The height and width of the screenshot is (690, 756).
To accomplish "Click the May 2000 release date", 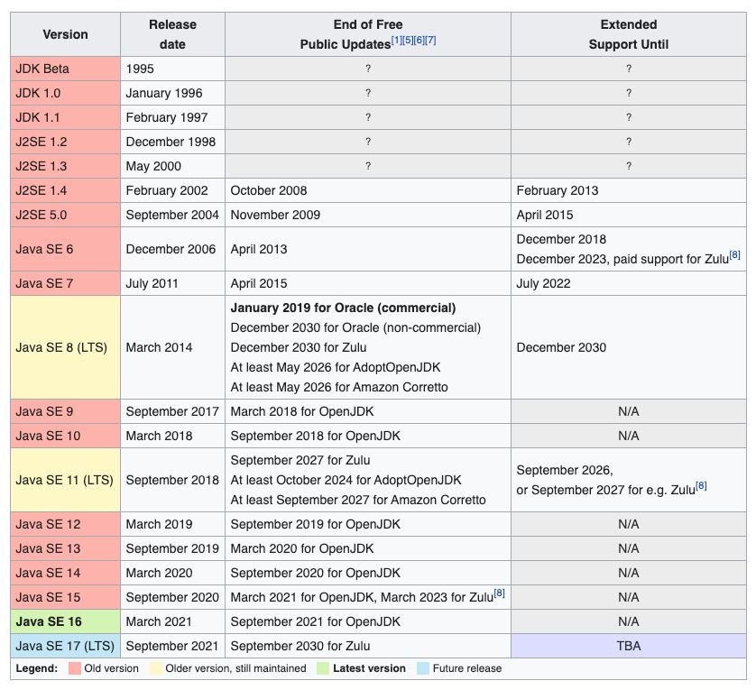I will [x=153, y=166].
